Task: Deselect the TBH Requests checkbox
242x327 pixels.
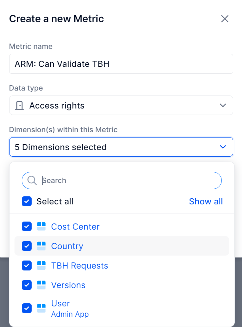Action: pos(27,265)
